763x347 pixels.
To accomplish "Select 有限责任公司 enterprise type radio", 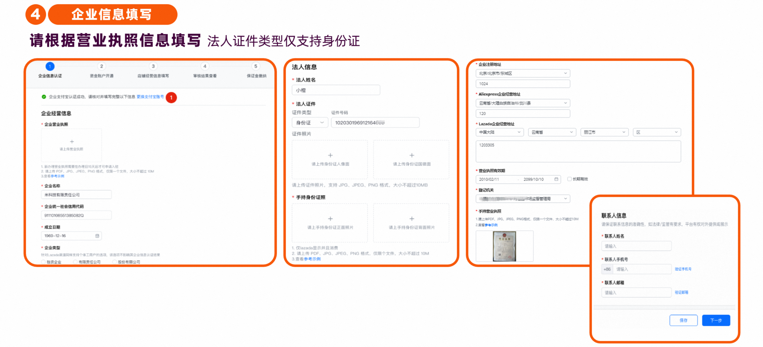I will click(x=75, y=262).
